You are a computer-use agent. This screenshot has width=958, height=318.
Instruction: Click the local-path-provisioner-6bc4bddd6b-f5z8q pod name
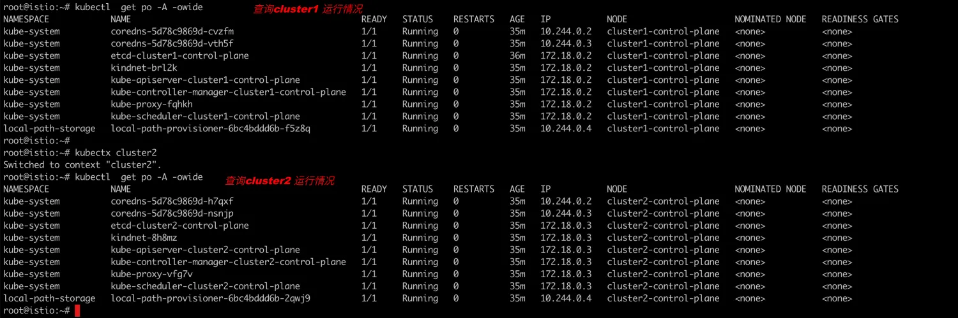pyautogui.click(x=210, y=128)
